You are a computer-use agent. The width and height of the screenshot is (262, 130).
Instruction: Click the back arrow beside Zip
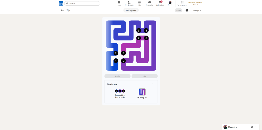point(62,10)
